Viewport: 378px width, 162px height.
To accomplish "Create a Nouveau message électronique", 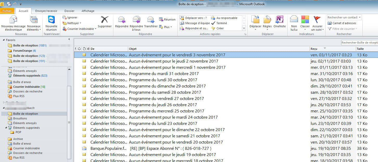I will [13, 24].
